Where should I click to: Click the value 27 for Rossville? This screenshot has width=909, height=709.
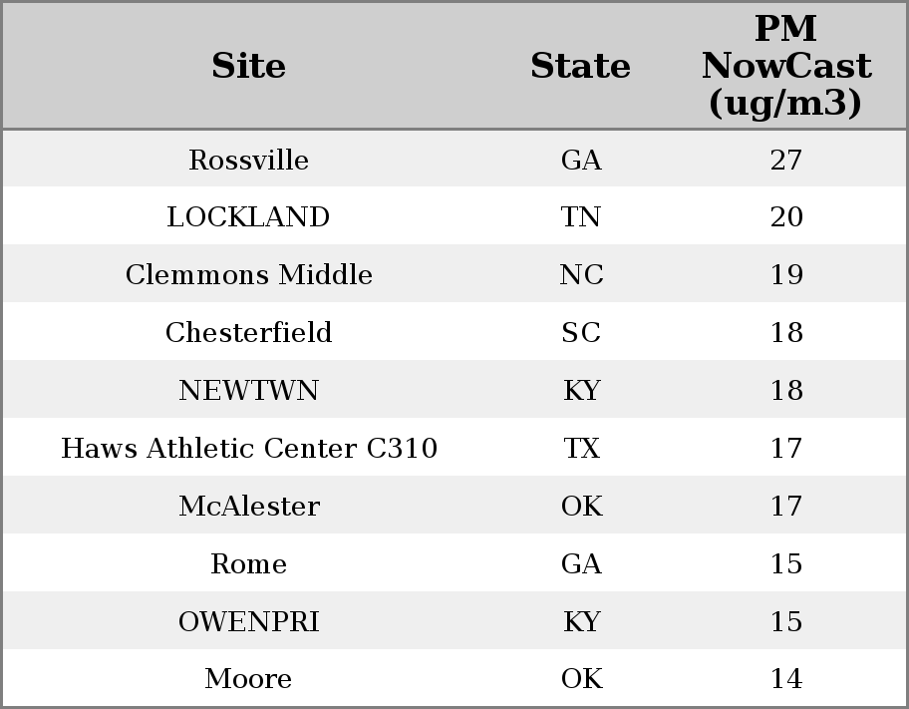pyautogui.click(x=786, y=160)
